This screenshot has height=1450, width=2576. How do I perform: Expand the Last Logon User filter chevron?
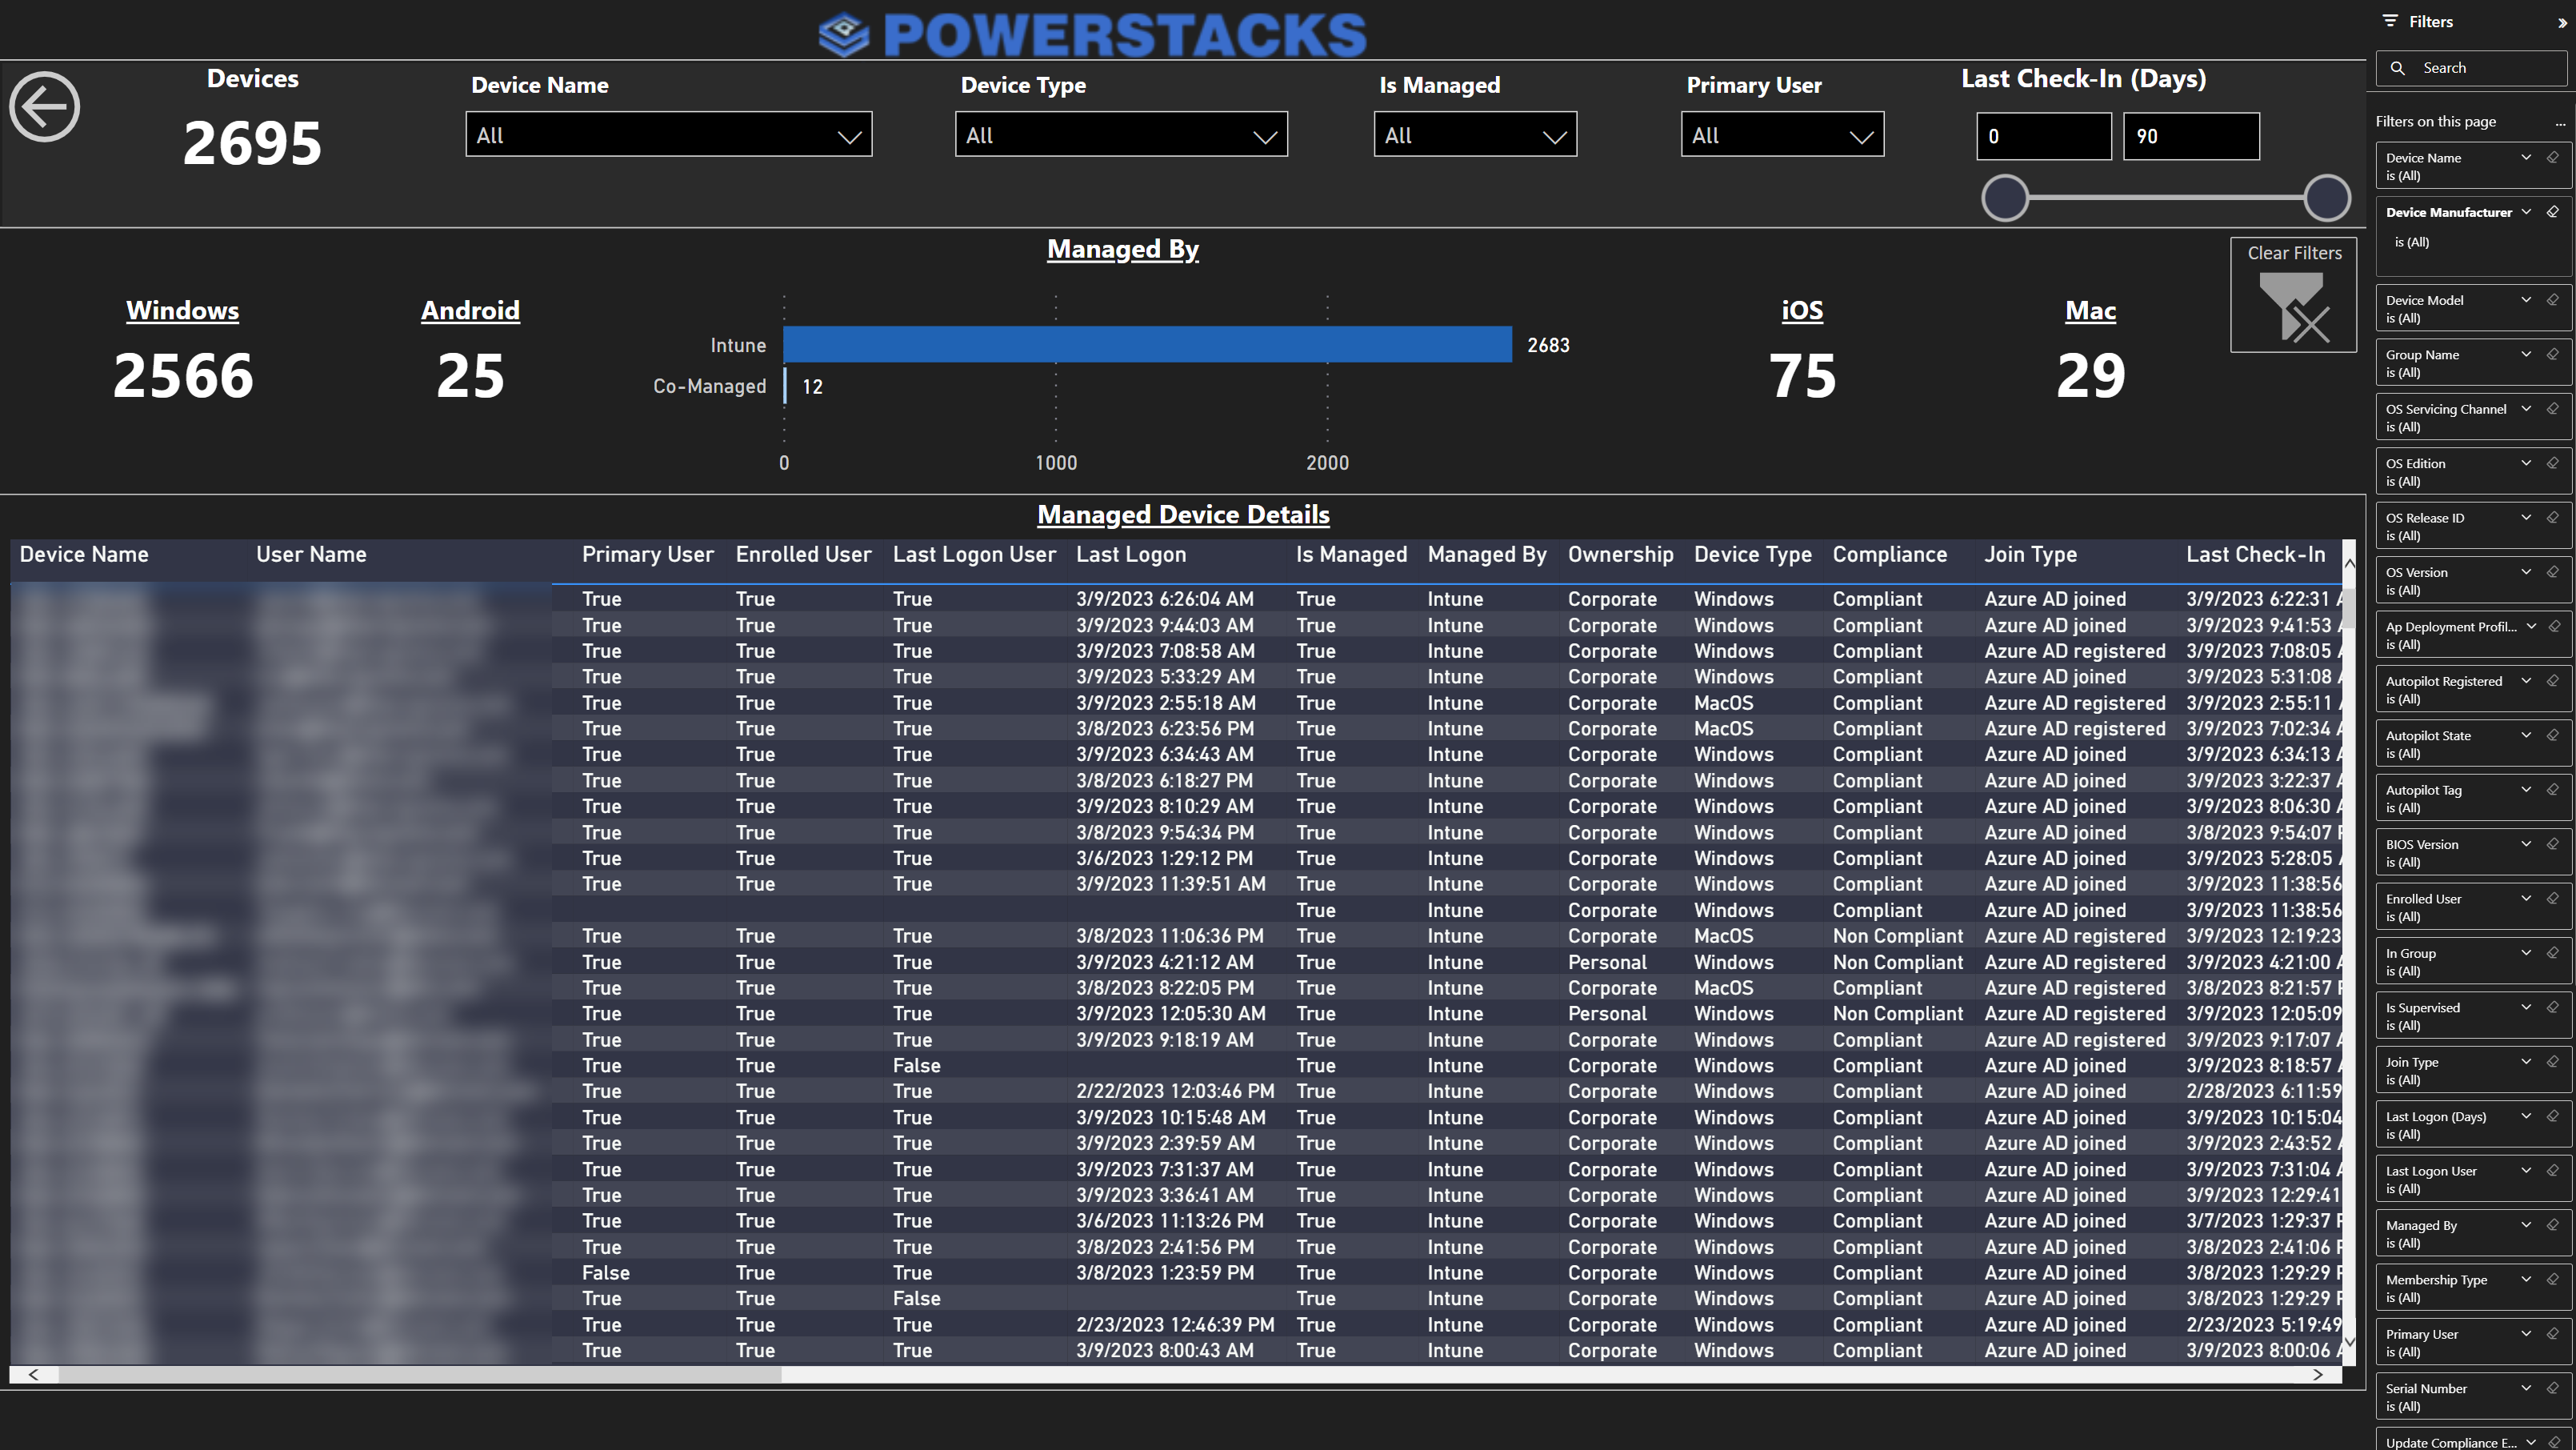(x=2526, y=1171)
